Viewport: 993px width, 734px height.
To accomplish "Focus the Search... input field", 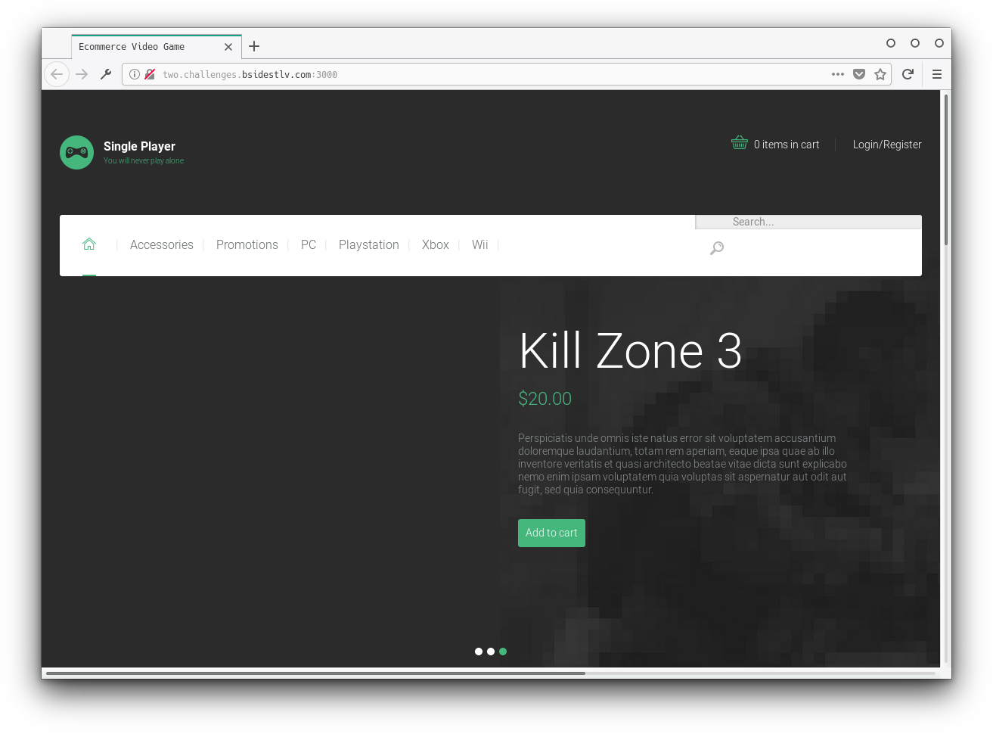I will click(808, 222).
